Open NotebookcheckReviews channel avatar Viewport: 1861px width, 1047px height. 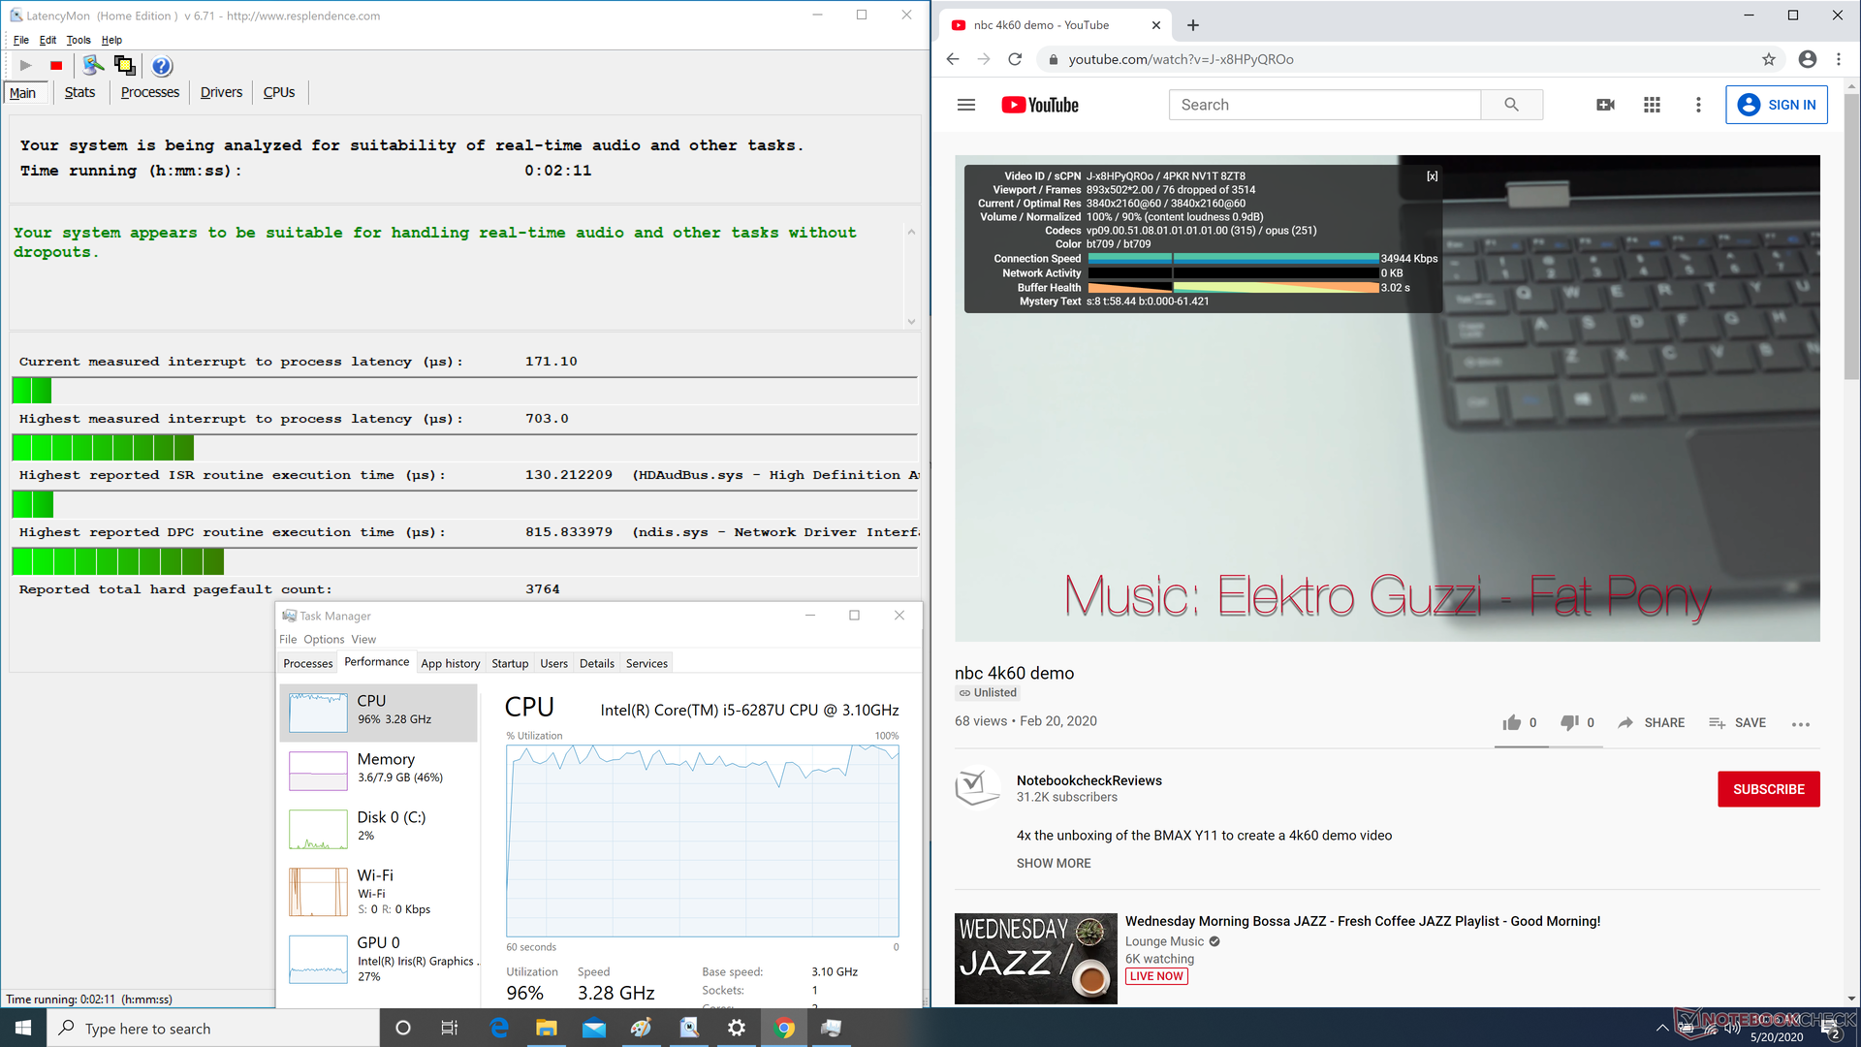tap(977, 788)
